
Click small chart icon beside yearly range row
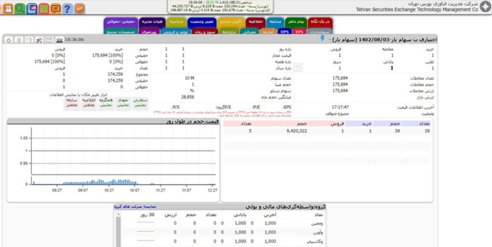298,67
